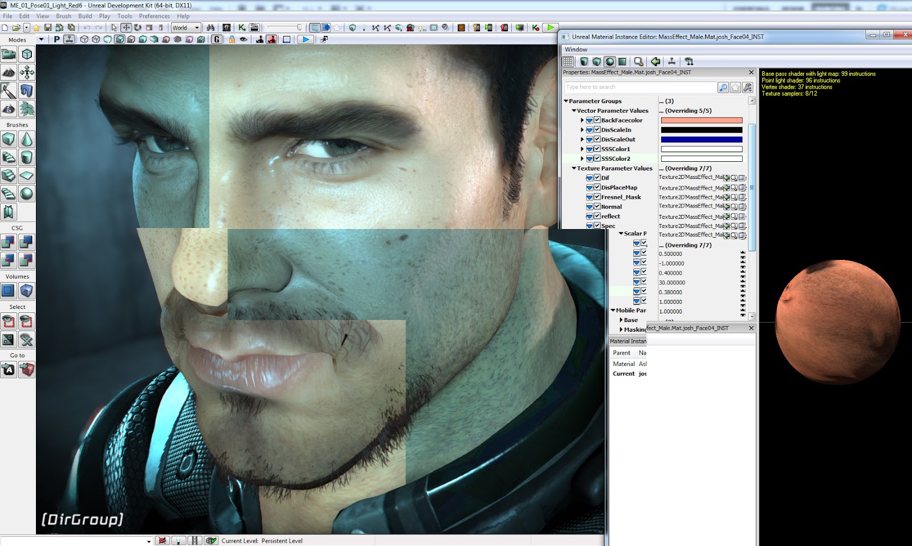Select Camera mode in the Modes panel
Viewport: 912px width, 546px height.
pyautogui.click(x=9, y=54)
